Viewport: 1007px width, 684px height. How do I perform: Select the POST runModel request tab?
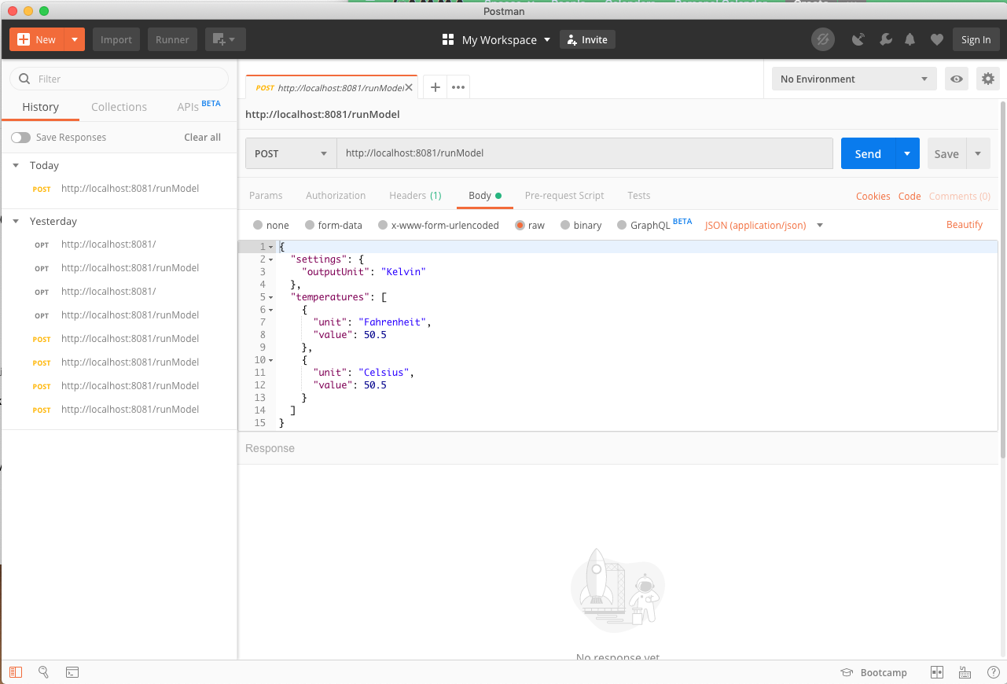click(x=330, y=87)
